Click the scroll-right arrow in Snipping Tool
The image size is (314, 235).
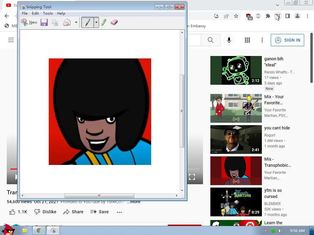(177, 196)
